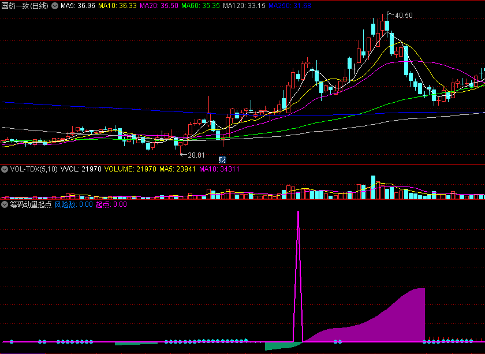485x354 pixels.
Task: Select the MA120: 33.15 label
Action: point(244,6)
